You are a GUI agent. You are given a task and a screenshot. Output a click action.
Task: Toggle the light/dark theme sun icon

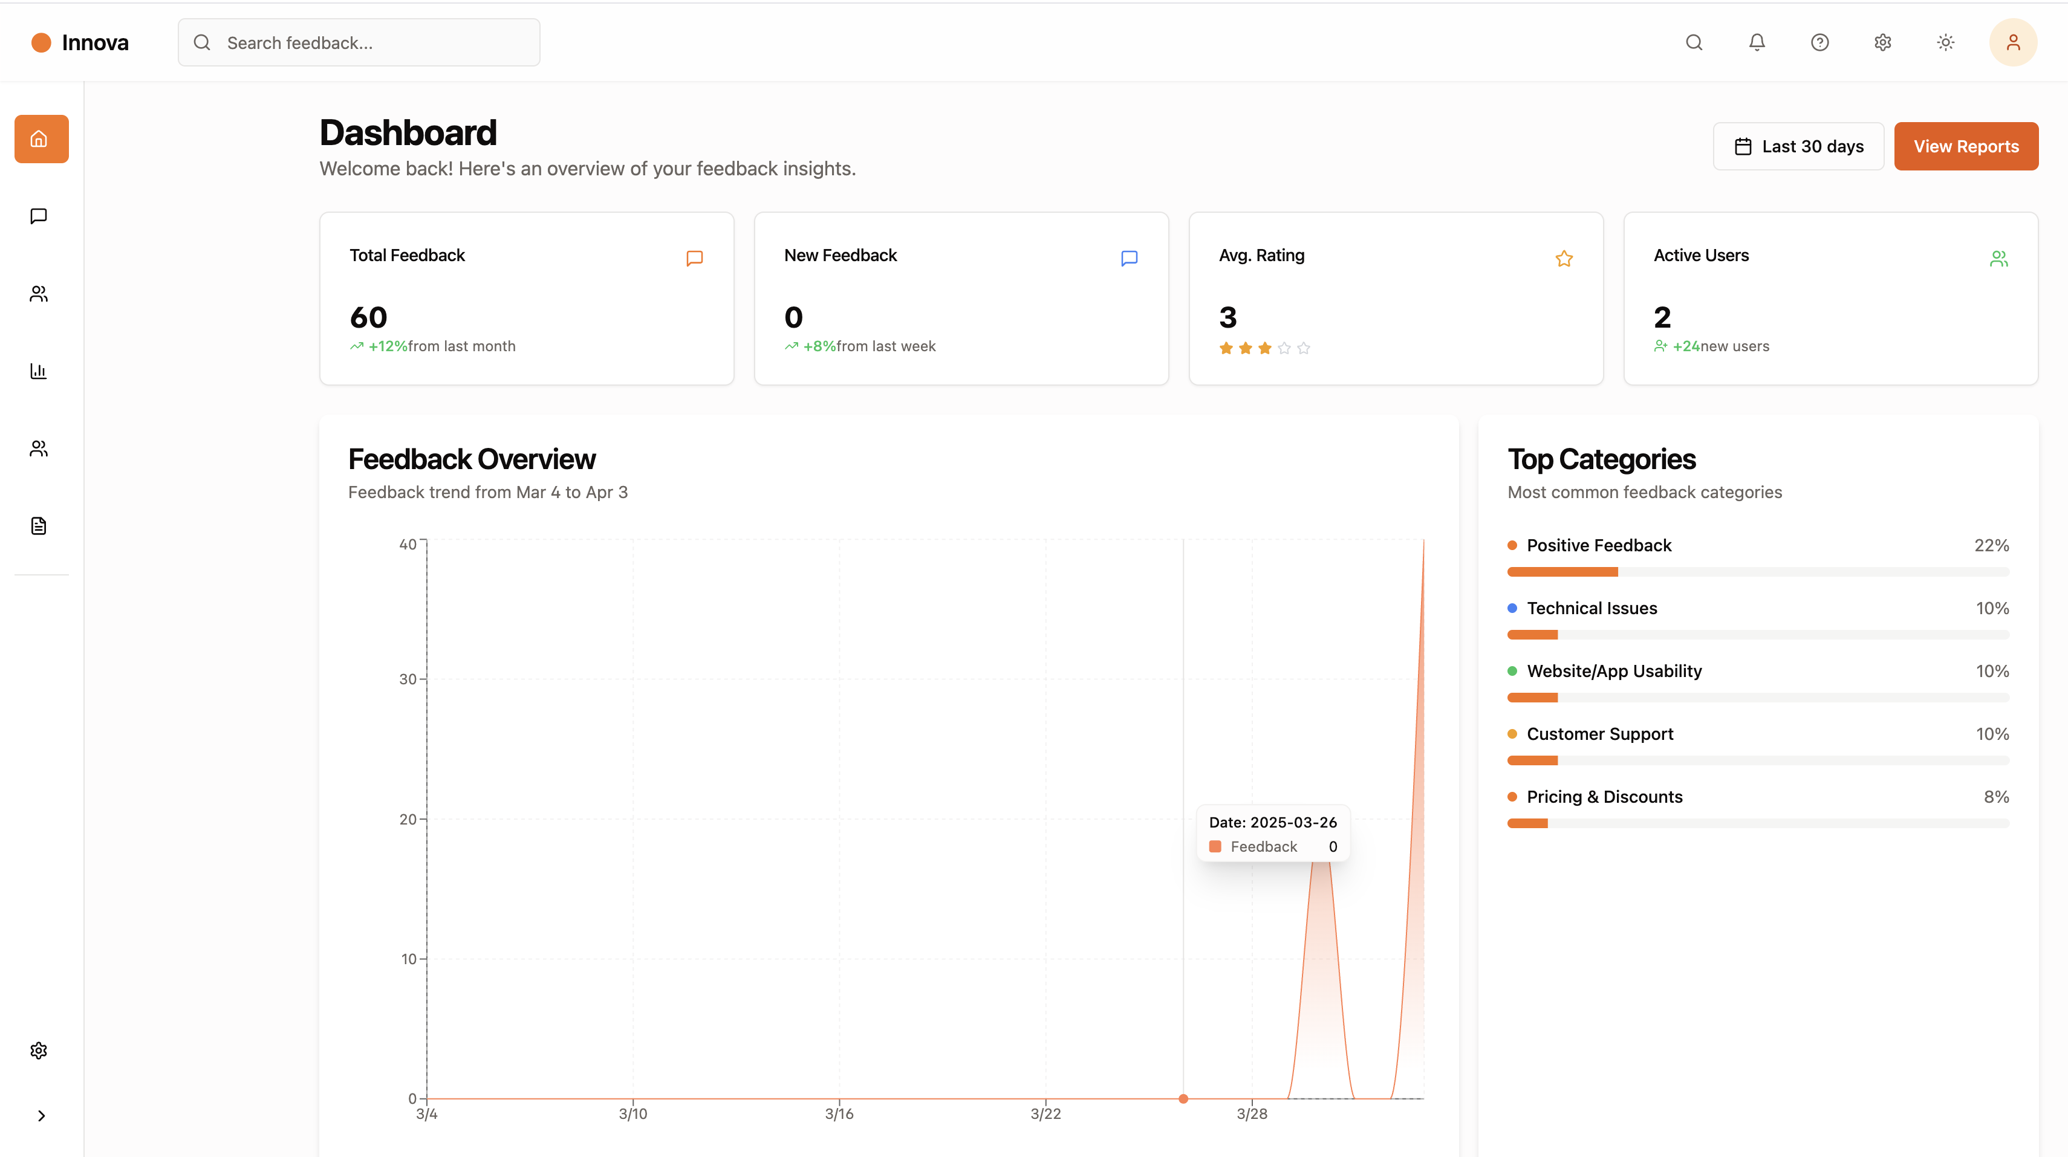coord(1945,42)
